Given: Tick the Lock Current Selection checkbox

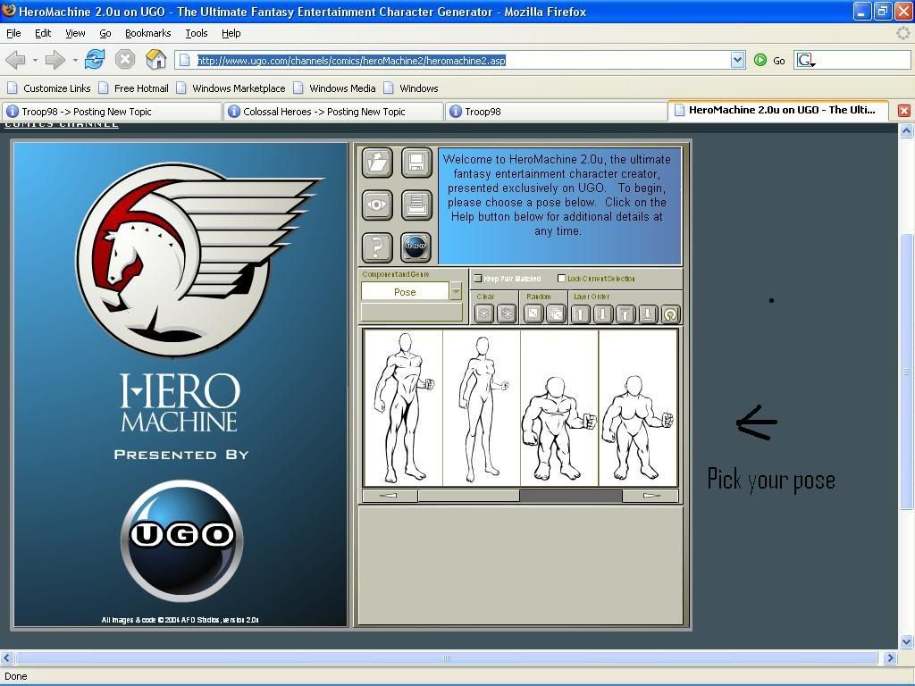Looking at the screenshot, I should pos(561,279).
